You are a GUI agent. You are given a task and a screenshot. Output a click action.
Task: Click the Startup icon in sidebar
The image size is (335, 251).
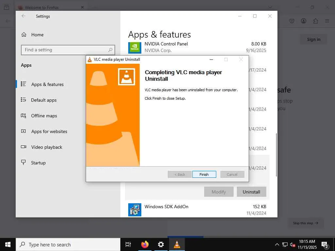(x=24, y=162)
